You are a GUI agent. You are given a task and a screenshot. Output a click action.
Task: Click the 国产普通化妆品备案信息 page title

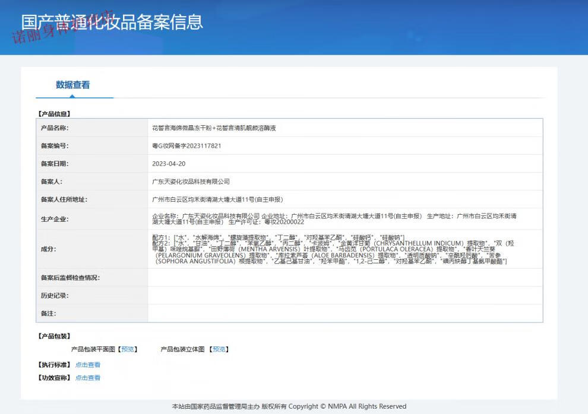pos(112,22)
